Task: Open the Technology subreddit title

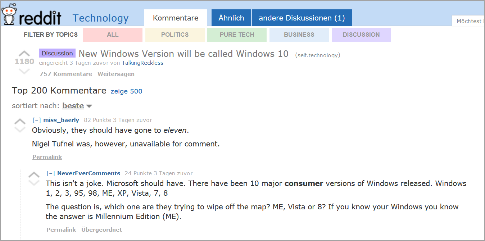Action: coord(100,18)
